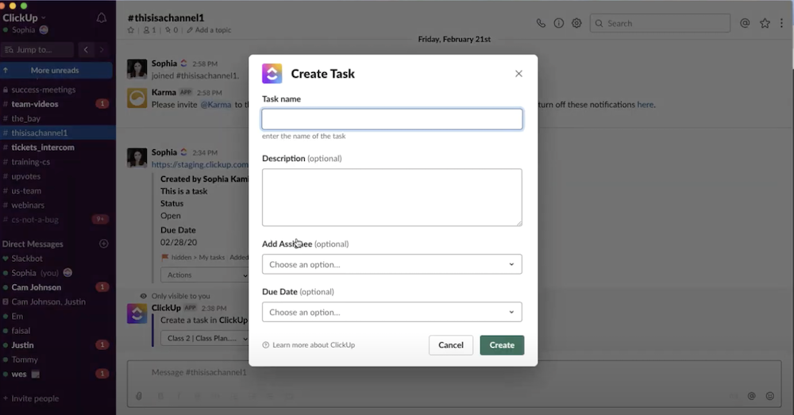
Task: Attach a file with the paperclip icon
Action: point(139,396)
